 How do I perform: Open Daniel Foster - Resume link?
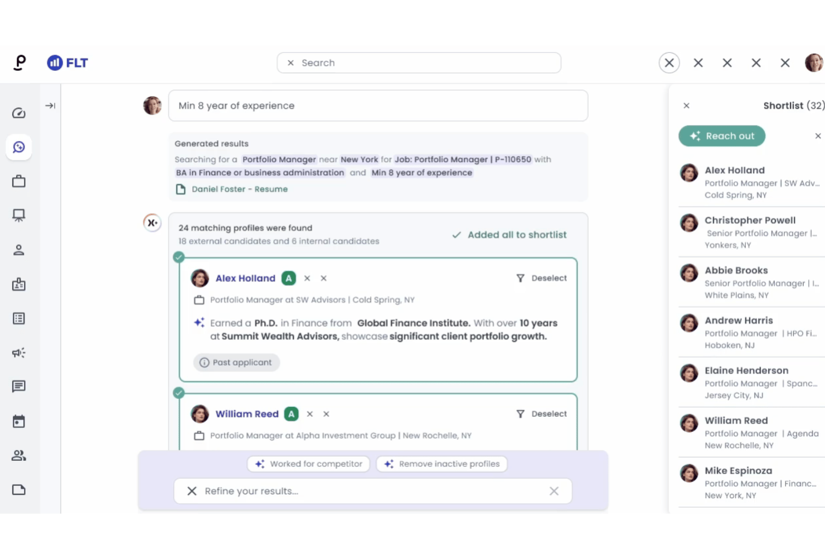(x=240, y=189)
